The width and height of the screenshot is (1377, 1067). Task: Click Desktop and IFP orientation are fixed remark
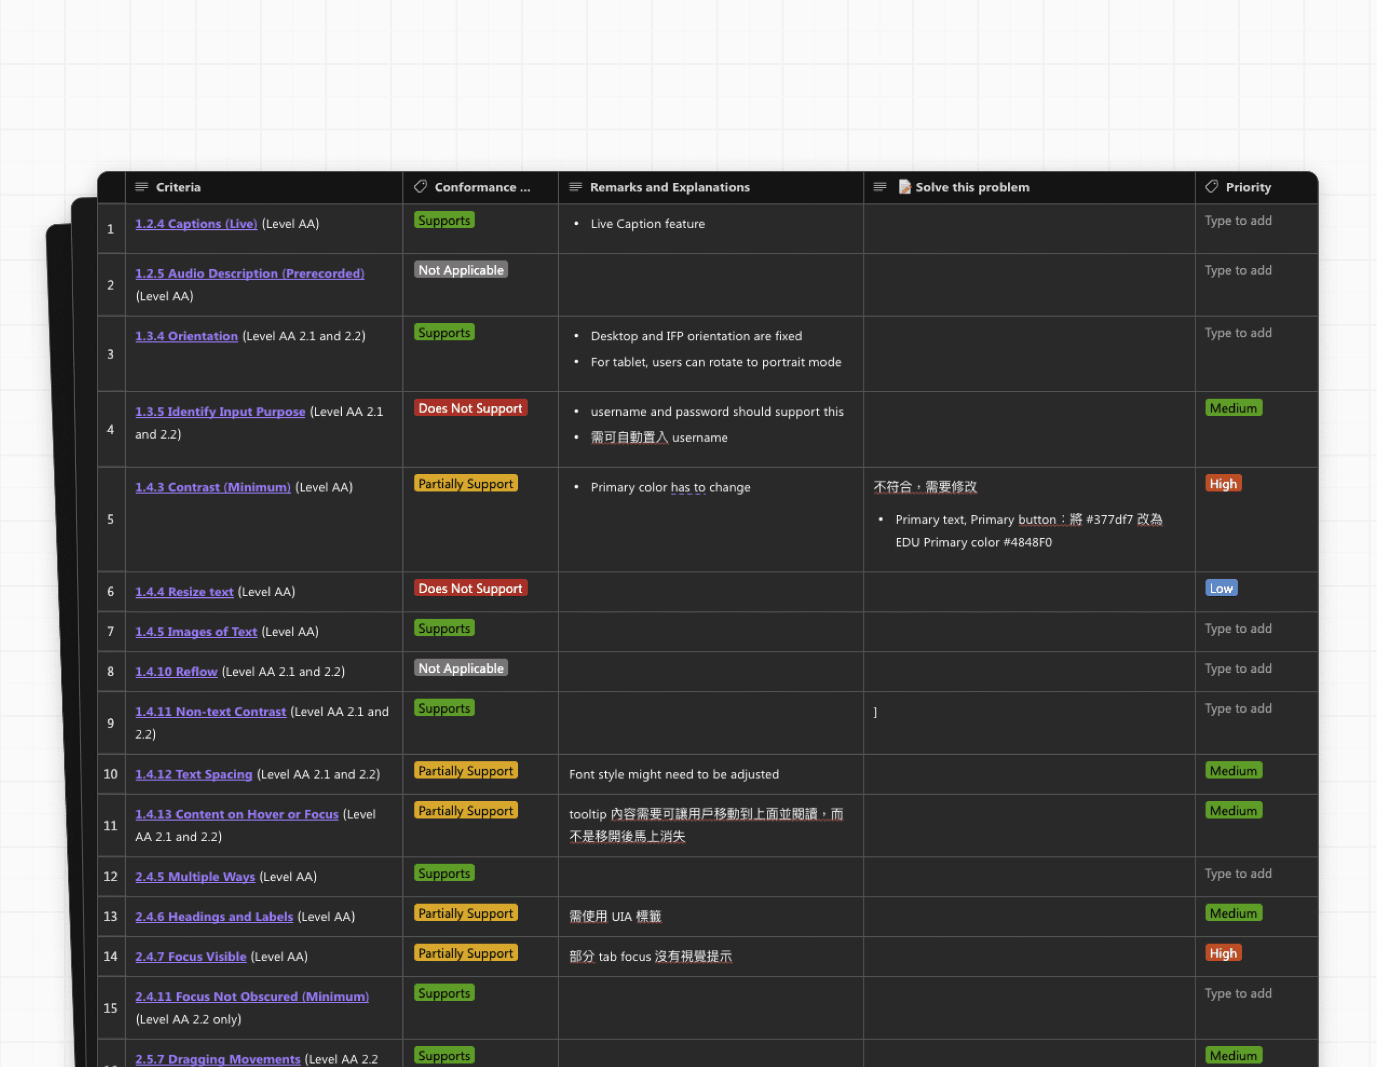(696, 336)
